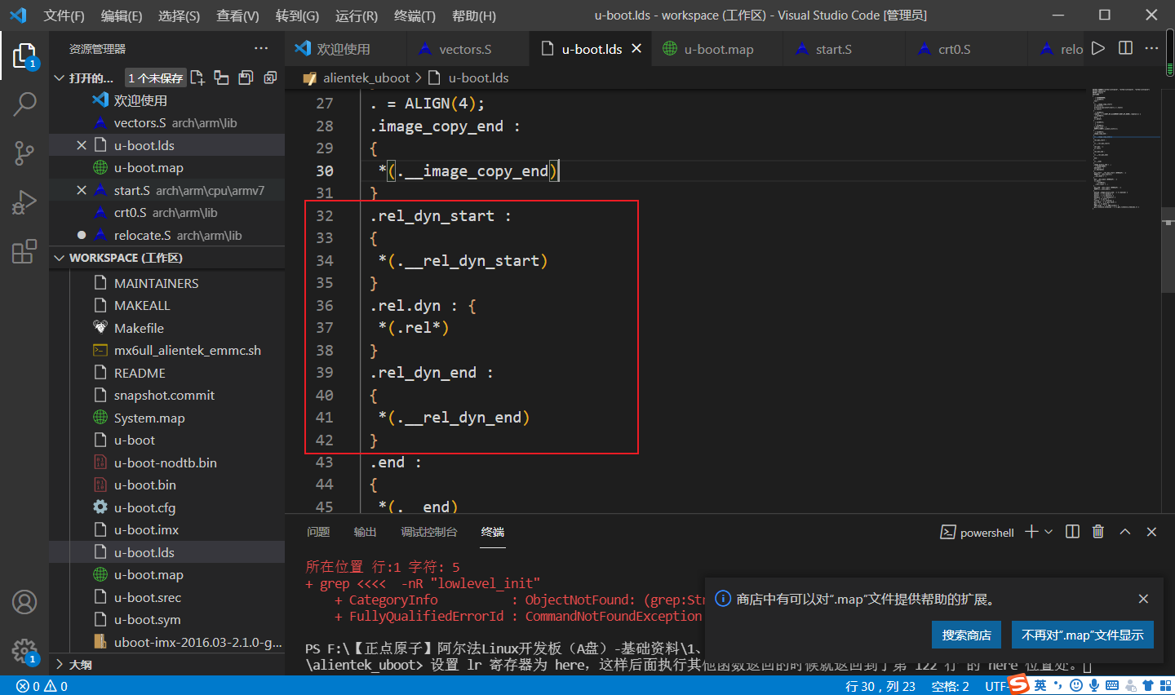This screenshot has width=1175, height=695.
Task: Close u-boot.lds in open editors list
Action: pyautogui.click(x=82, y=145)
